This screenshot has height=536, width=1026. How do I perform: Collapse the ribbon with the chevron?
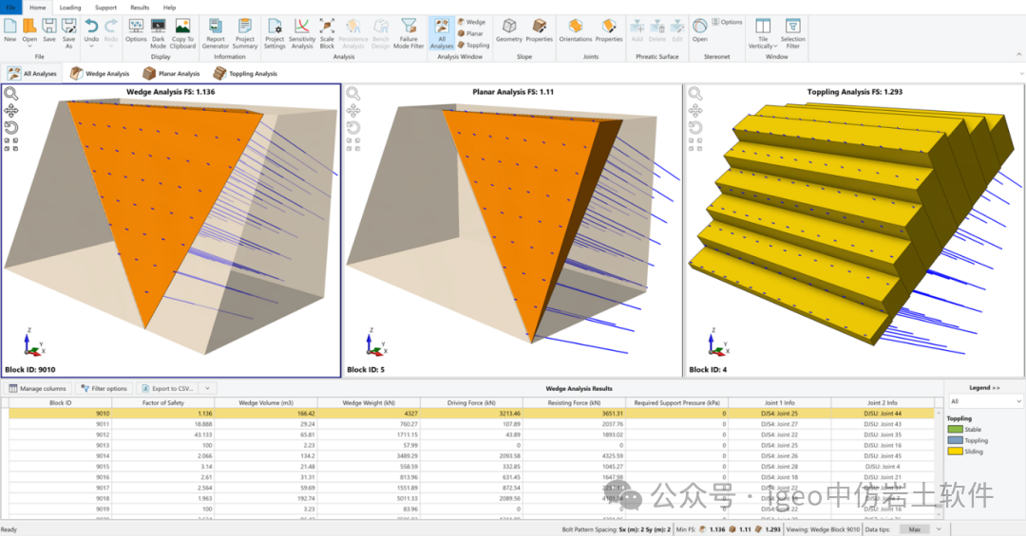pyautogui.click(x=1018, y=55)
